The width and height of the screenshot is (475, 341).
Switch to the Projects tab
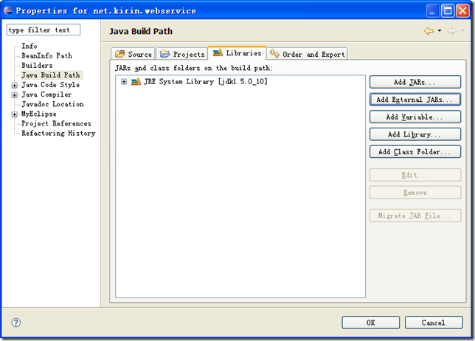[x=182, y=54]
